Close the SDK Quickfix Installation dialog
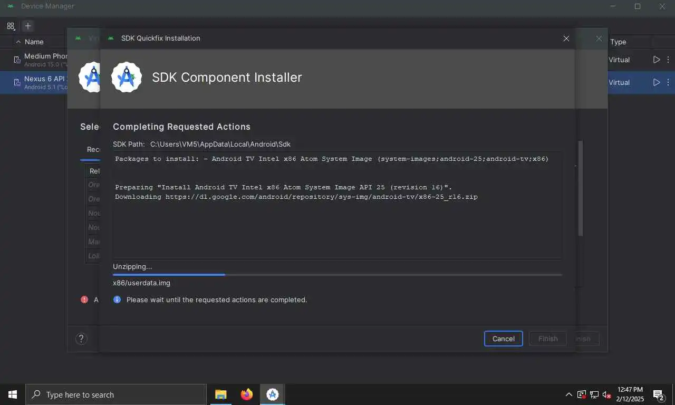 [566, 38]
